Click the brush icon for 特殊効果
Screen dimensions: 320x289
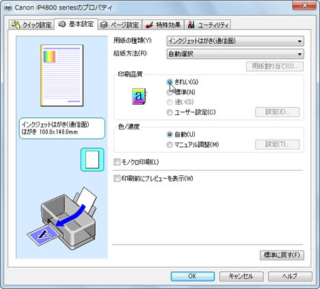[149, 25]
